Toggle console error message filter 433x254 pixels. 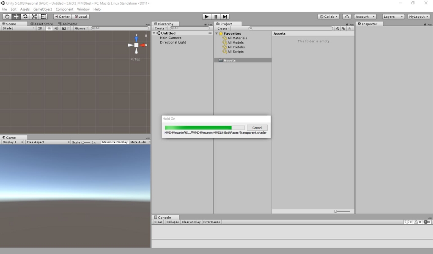point(427,222)
